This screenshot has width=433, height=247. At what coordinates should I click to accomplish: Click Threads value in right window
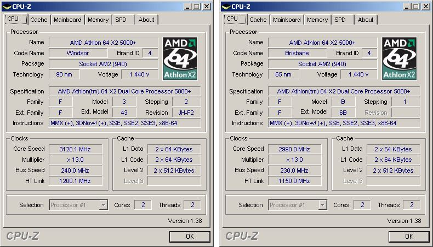(412, 205)
